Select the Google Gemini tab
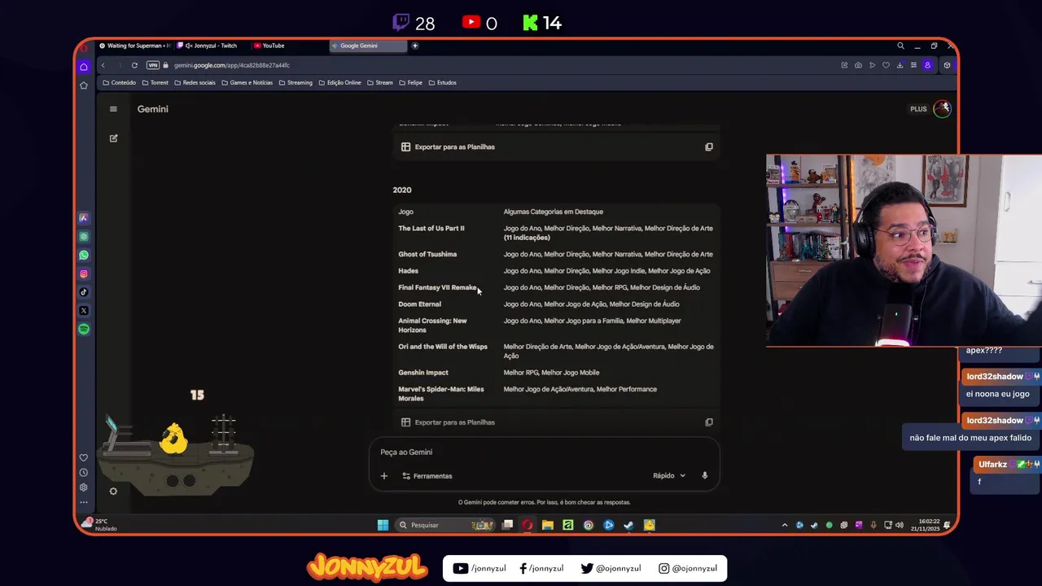Viewport: 1042px width, 586px height. [x=368, y=46]
